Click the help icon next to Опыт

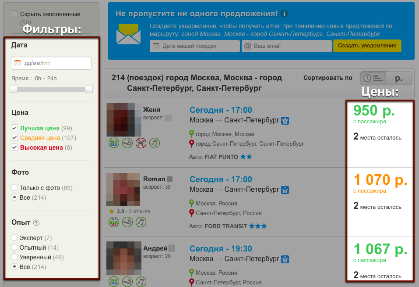(36, 223)
